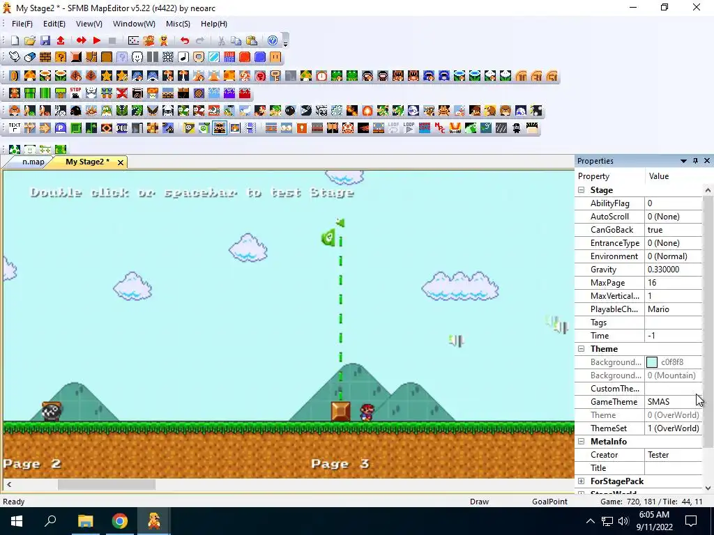Collapse the Theme property group

(582, 349)
